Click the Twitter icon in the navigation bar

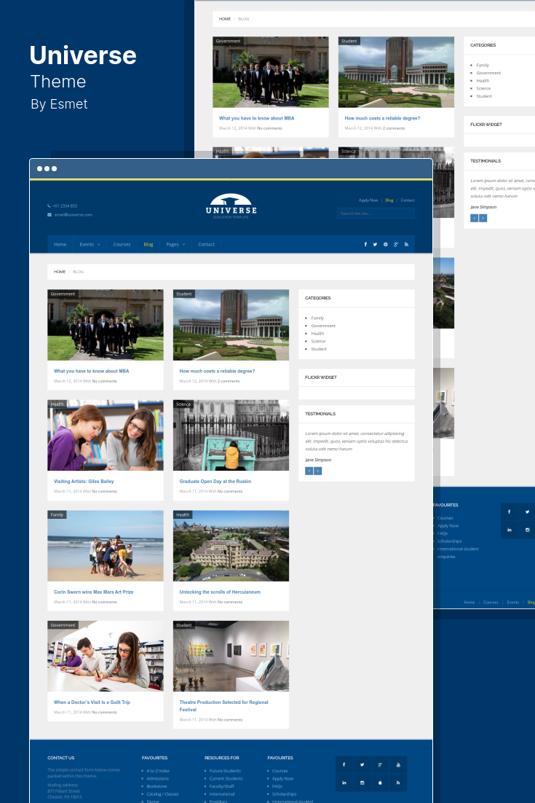(x=375, y=244)
